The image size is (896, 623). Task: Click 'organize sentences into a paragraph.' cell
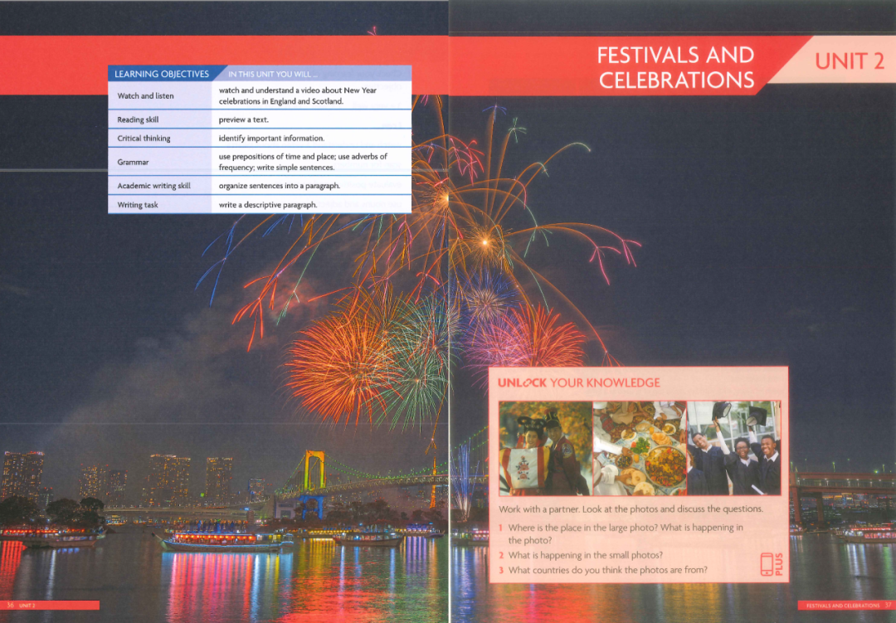pyautogui.click(x=279, y=186)
